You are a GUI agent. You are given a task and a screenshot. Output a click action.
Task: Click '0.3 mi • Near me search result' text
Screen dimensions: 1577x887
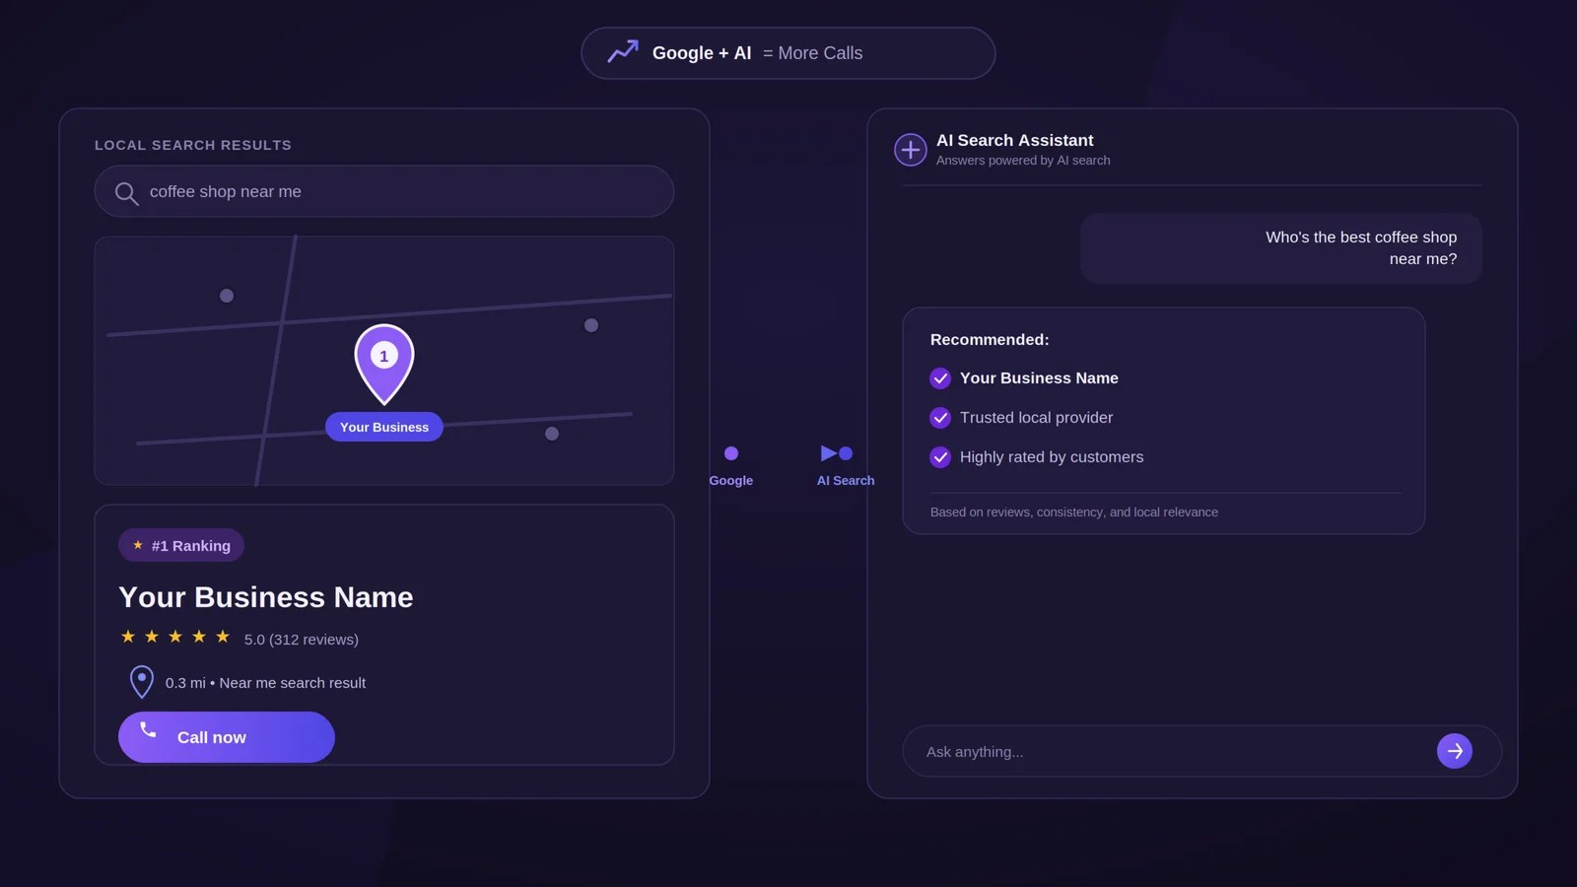[x=265, y=683]
